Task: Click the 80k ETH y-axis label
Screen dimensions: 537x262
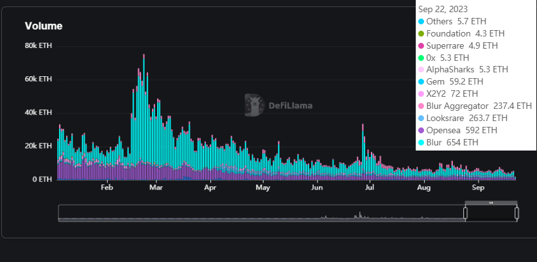Action: 38,46
